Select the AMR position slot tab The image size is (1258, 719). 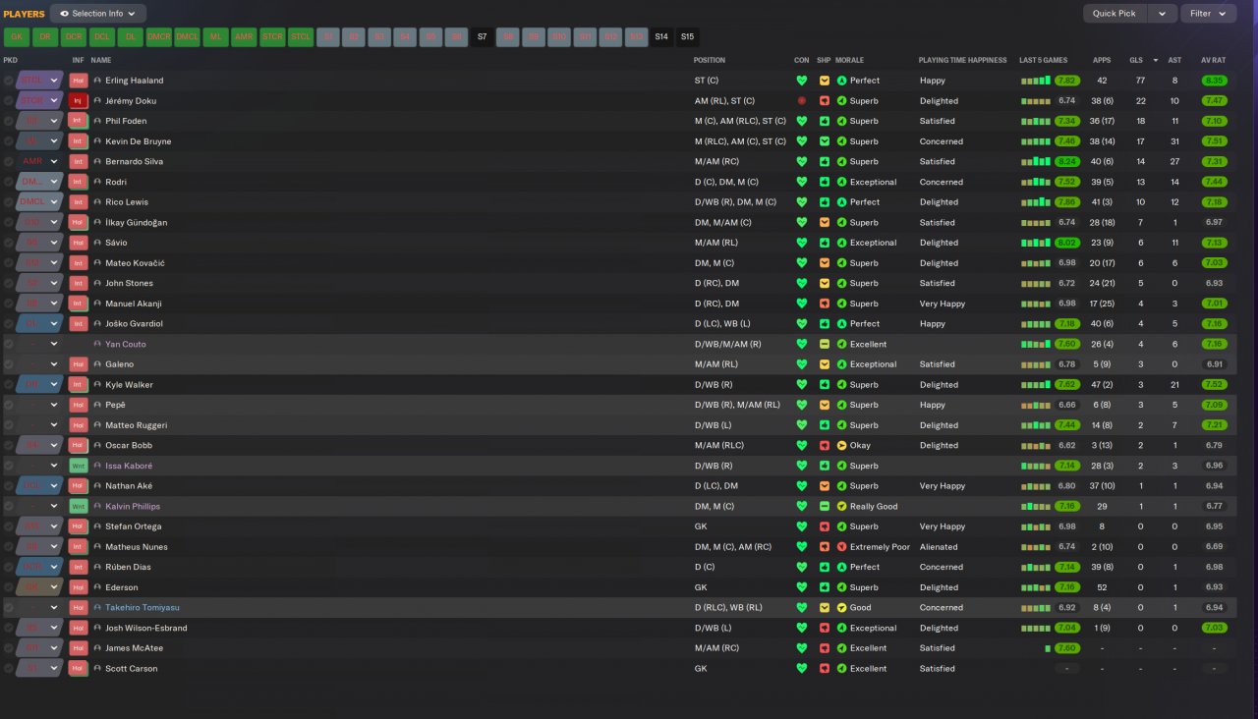(244, 37)
